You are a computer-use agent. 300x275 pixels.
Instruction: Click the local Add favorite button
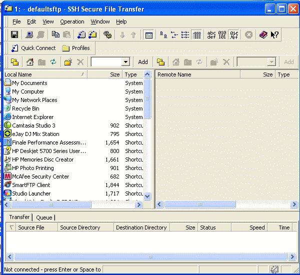point(143,62)
